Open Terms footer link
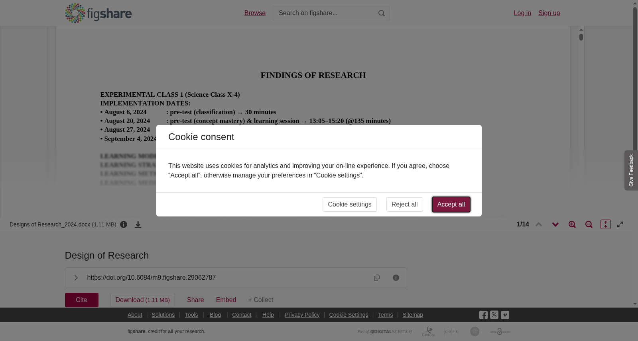Viewport: 638px width, 341px height. click(385, 315)
